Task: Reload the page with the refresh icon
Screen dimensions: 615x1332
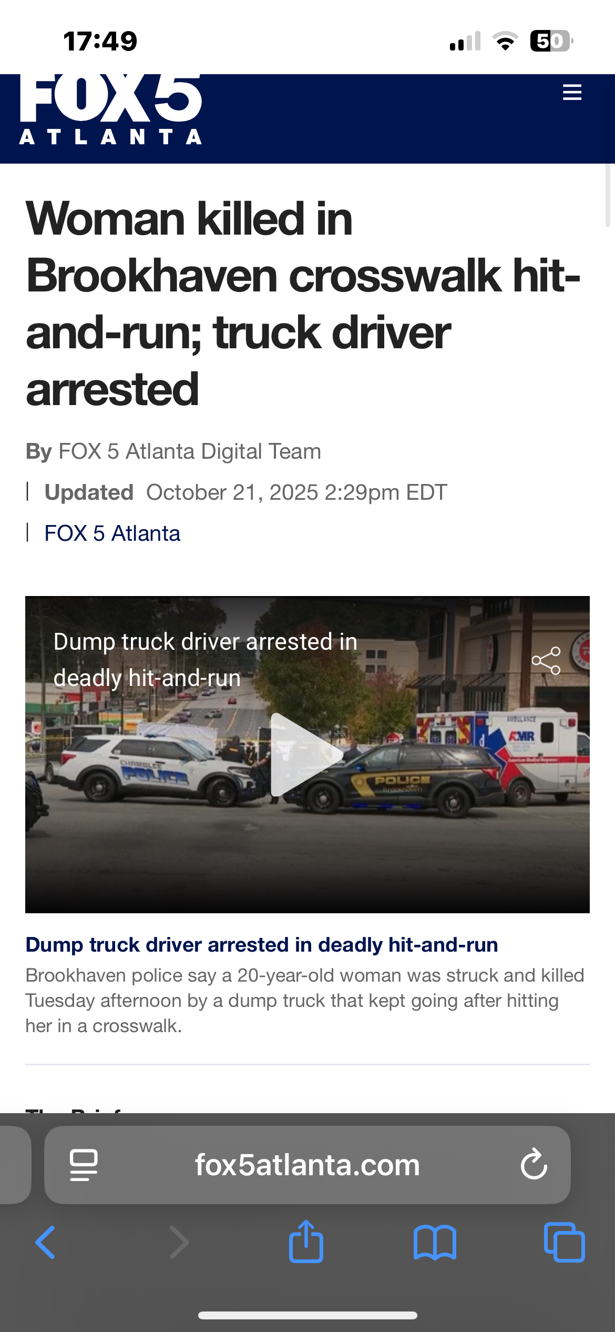Action: pos(534,1165)
